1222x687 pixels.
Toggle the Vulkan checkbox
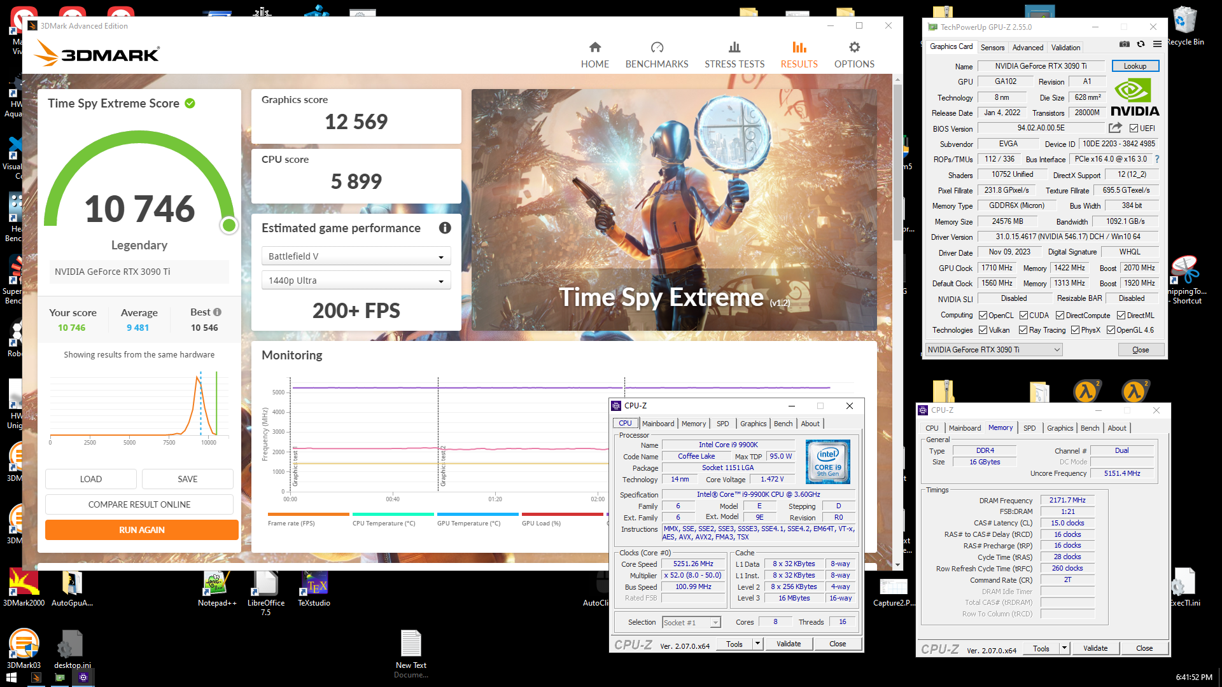pos(983,330)
